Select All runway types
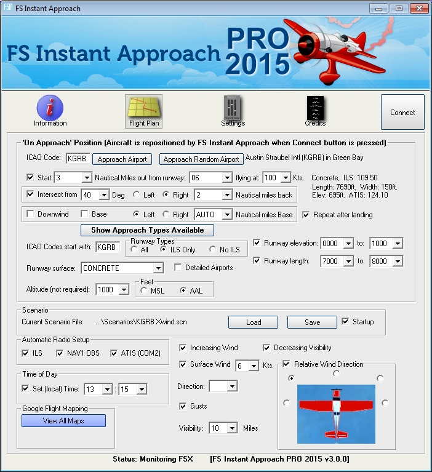This screenshot has width=432, height=472. click(x=134, y=249)
